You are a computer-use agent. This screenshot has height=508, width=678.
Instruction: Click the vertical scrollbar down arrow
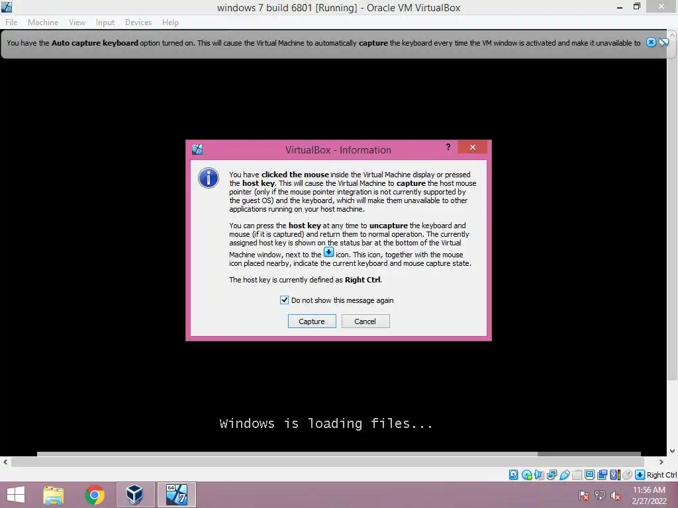coord(673,451)
